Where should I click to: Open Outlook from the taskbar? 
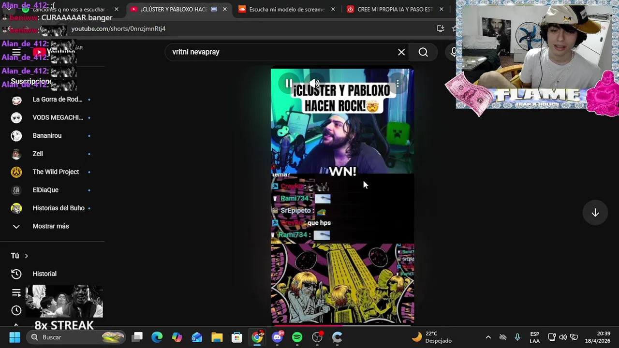pos(197,337)
